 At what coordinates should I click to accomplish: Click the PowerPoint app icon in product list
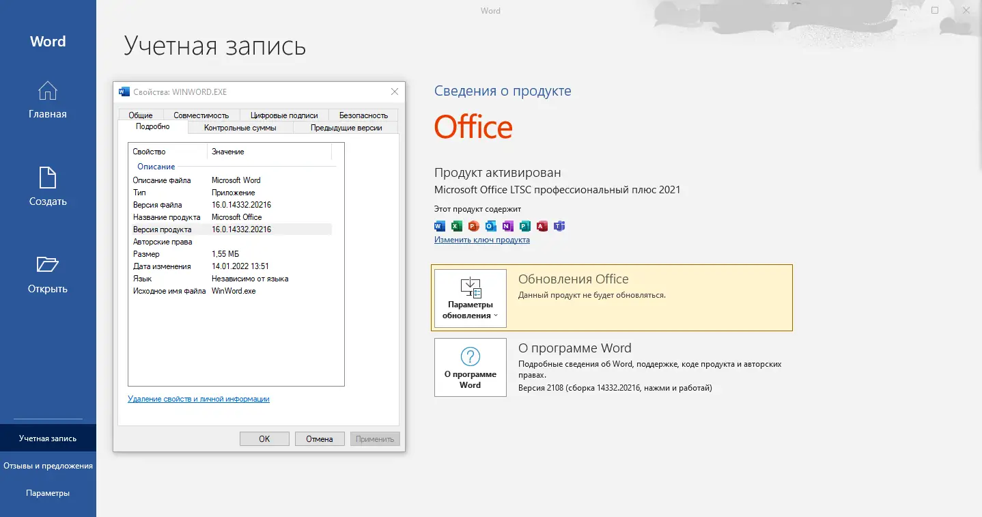[x=474, y=226]
